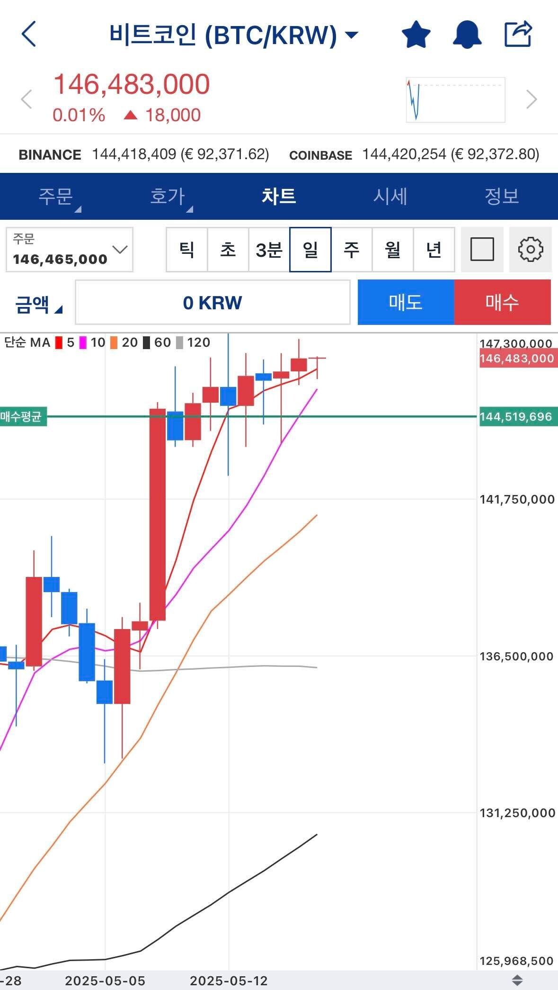The image size is (558, 990).
Task: Select the 일 (day) chart interval
Action: pos(310,250)
